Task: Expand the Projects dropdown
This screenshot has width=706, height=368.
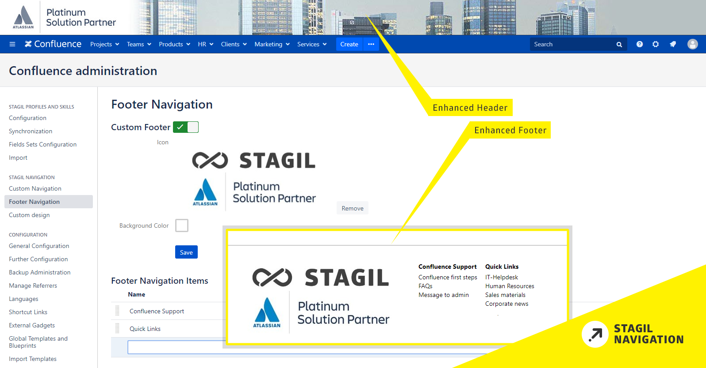Action: pyautogui.click(x=105, y=44)
